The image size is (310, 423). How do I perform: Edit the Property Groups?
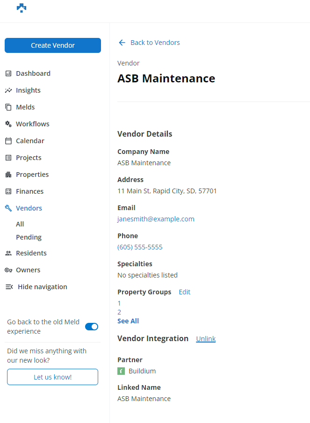[185, 292]
